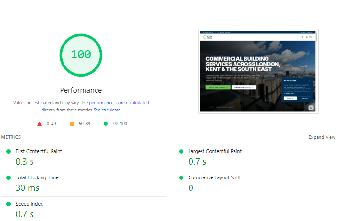Select the First Contentful Paint label
The image size is (340, 221).
click(39, 151)
